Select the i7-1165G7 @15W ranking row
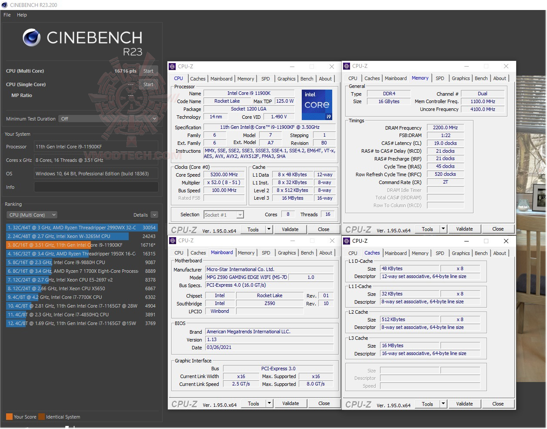Image resolution: width=547 pixels, height=429 pixels. (x=82, y=323)
